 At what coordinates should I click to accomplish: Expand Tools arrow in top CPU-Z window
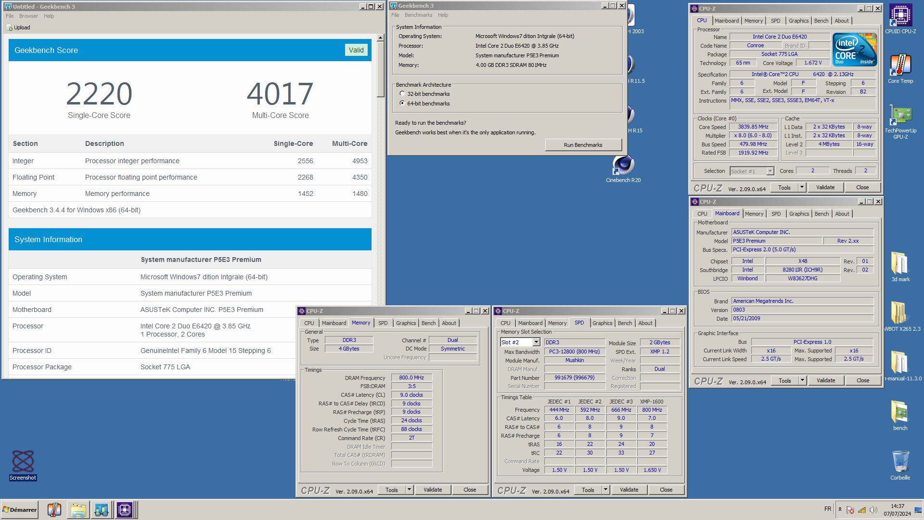[802, 187]
